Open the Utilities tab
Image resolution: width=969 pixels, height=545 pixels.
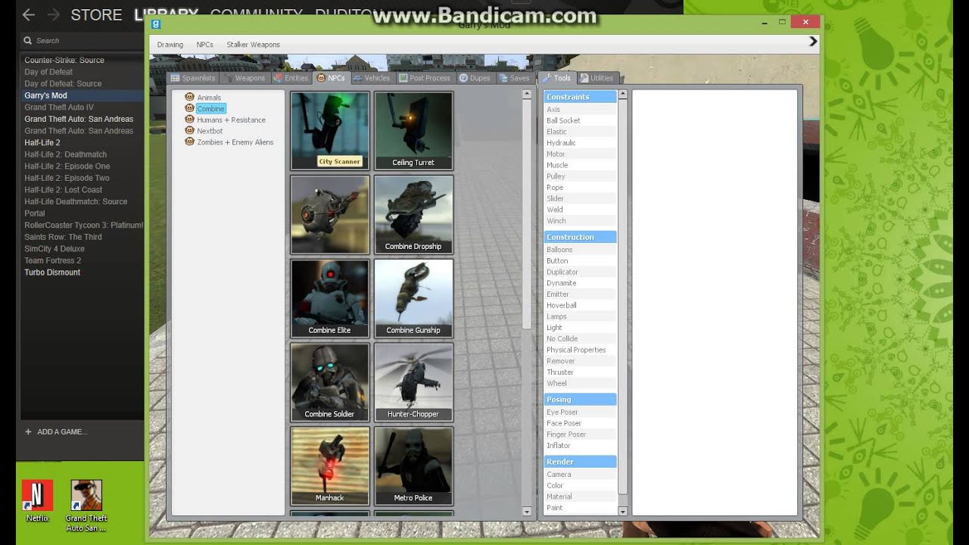(597, 78)
